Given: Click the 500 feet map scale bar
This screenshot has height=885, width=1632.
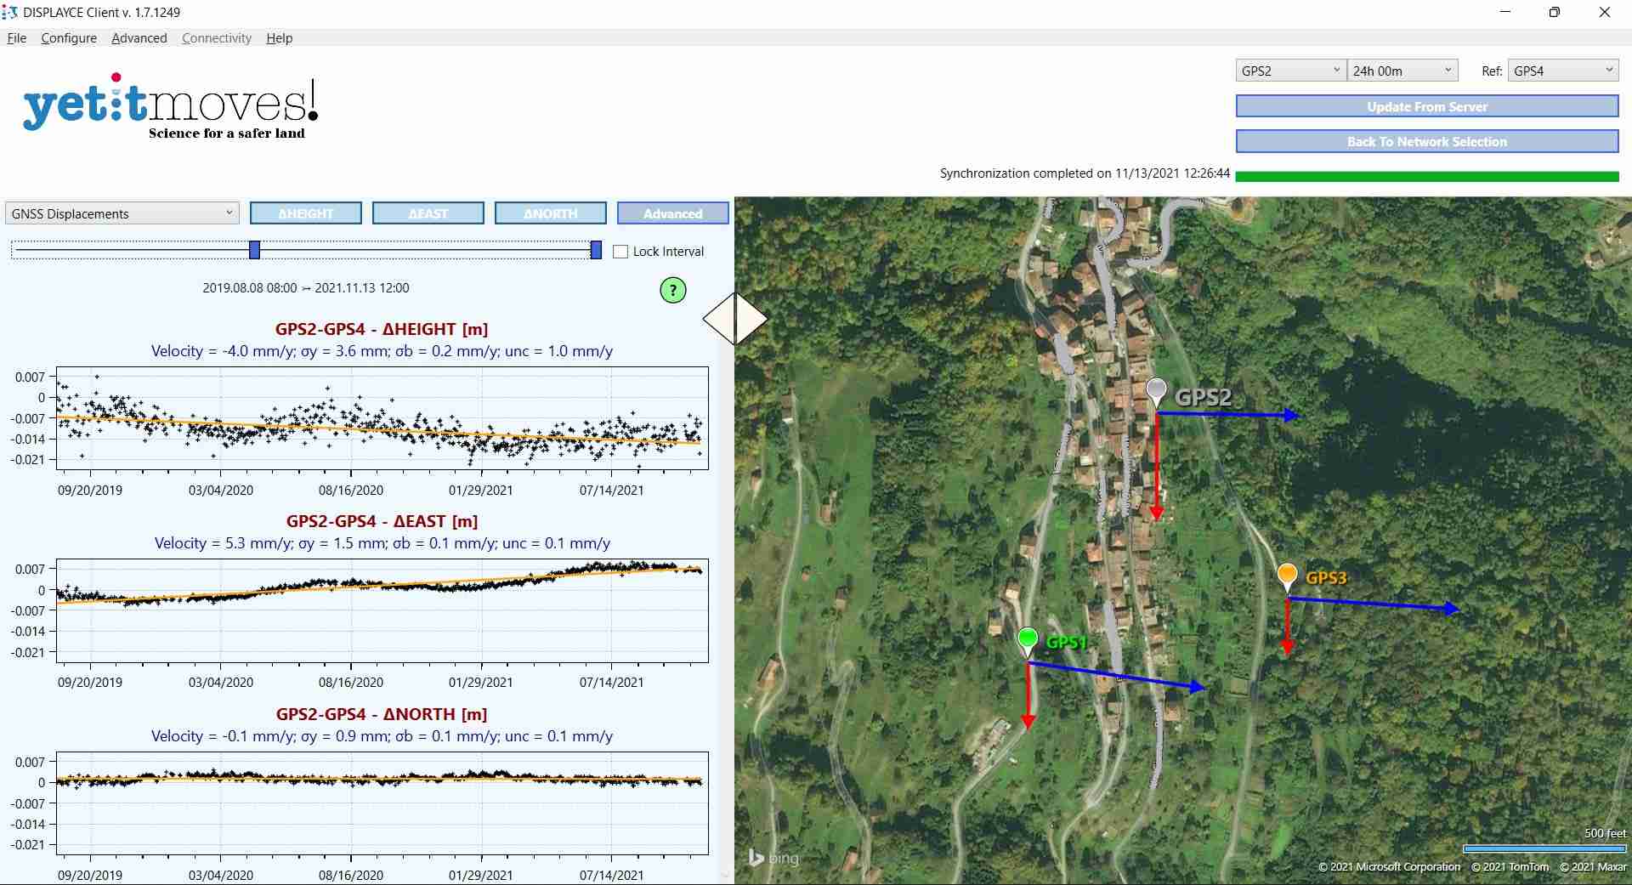Looking at the screenshot, I should [x=1544, y=848].
